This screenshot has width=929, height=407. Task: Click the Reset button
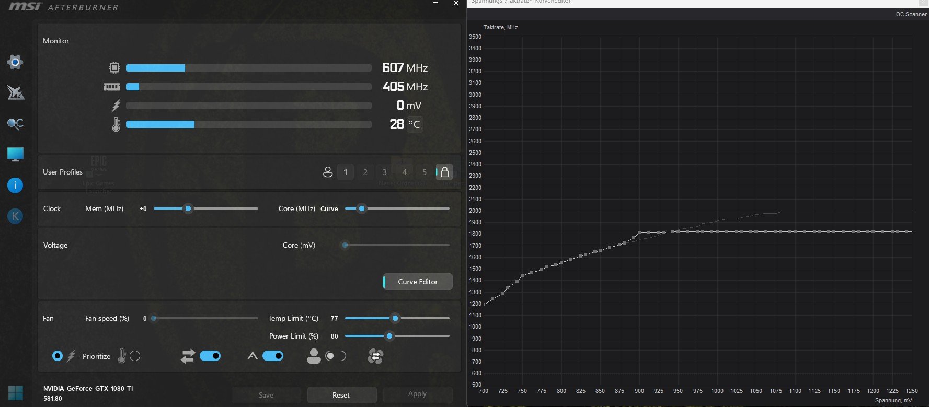pos(341,395)
